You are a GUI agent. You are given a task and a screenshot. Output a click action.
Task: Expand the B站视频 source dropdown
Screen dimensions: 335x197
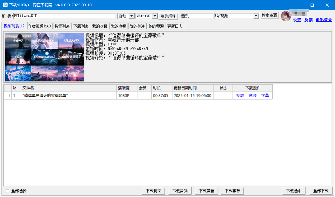tap(256, 16)
